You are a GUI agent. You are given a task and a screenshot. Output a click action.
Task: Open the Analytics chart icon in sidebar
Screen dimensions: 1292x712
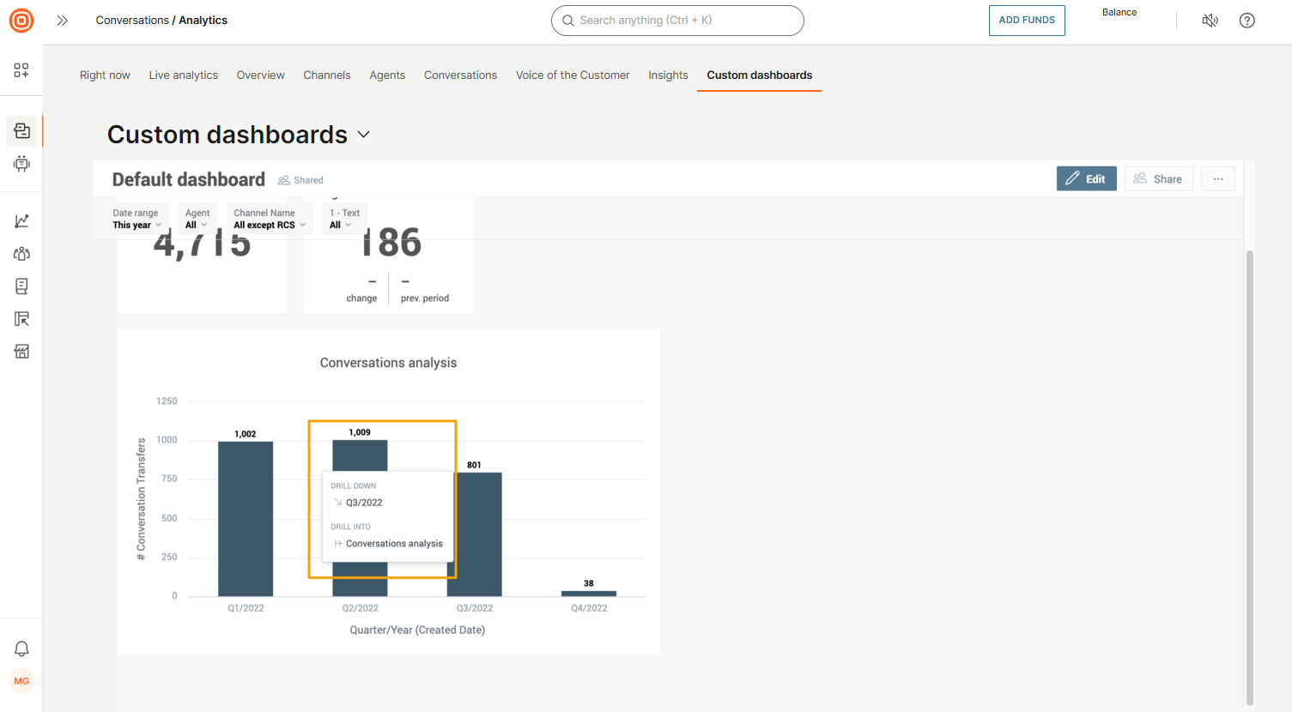click(21, 220)
